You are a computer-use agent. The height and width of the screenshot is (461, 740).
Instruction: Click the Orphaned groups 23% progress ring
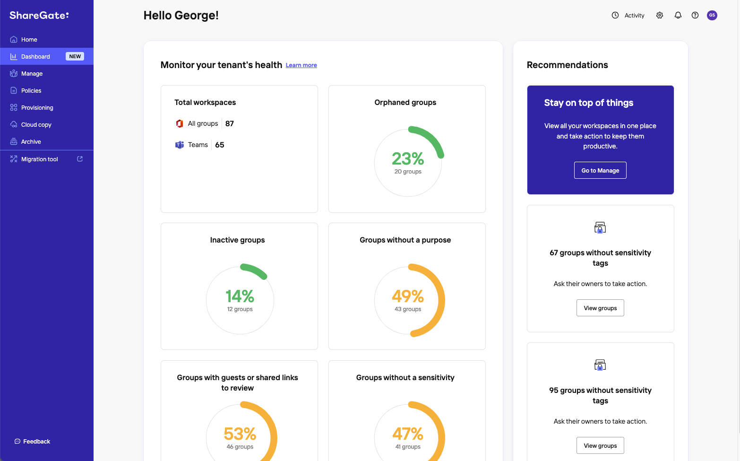(x=408, y=162)
